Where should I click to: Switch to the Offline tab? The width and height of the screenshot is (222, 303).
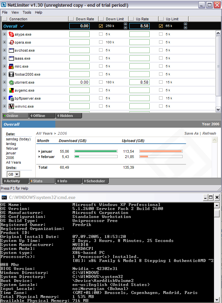click(42, 116)
